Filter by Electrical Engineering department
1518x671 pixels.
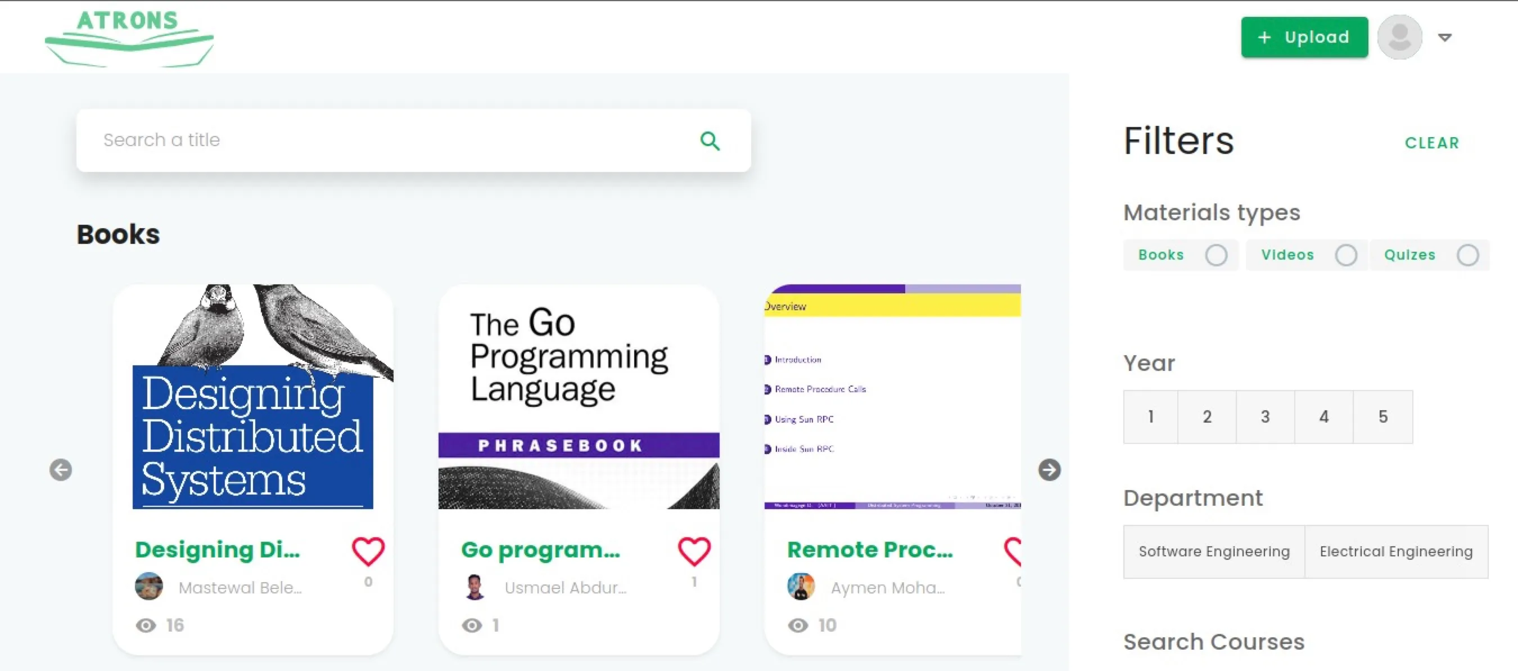[x=1396, y=551]
